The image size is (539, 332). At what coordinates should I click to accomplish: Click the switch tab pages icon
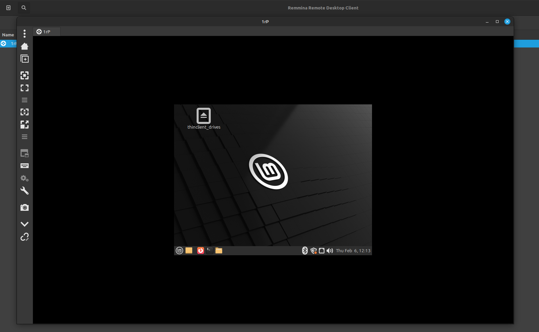pyautogui.click(x=25, y=154)
